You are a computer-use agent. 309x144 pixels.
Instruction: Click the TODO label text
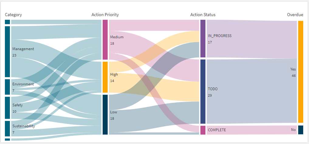213,89
